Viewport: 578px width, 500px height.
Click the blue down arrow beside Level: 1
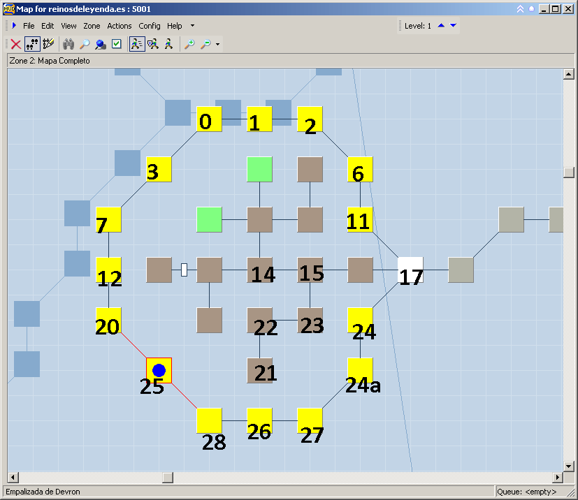point(453,26)
